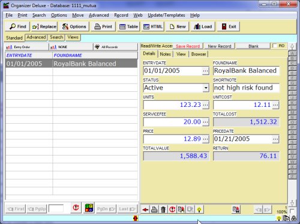This screenshot has height=224, width=300.
Task: Click the Last navigation button
Action: click(x=127, y=209)
